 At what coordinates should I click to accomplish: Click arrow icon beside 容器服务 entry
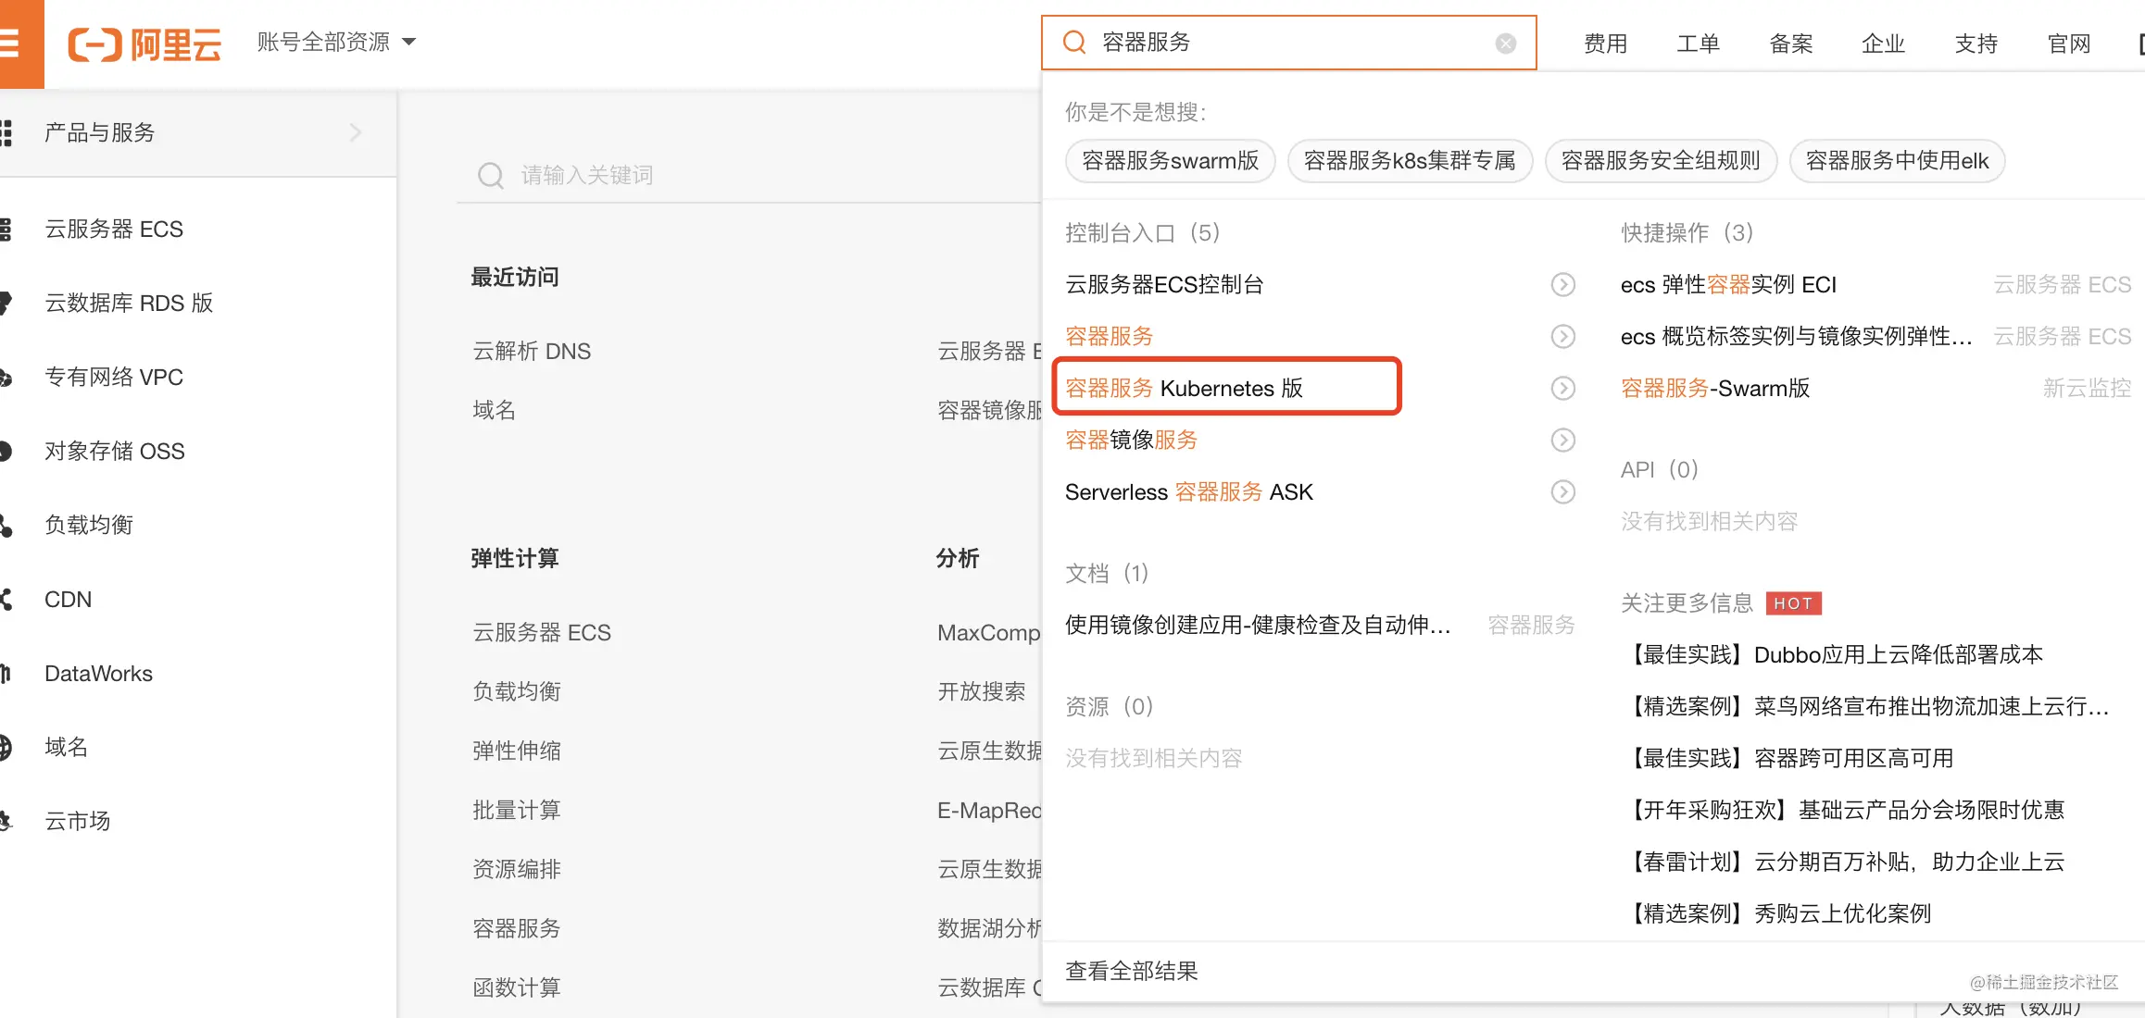pyautogui.click(x=1563, y=336)
